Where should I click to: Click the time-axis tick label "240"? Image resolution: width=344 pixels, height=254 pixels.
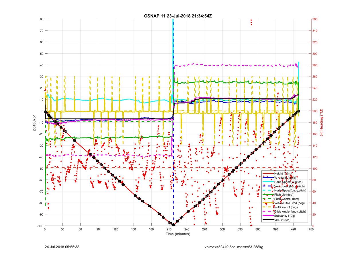coord(187,229)
